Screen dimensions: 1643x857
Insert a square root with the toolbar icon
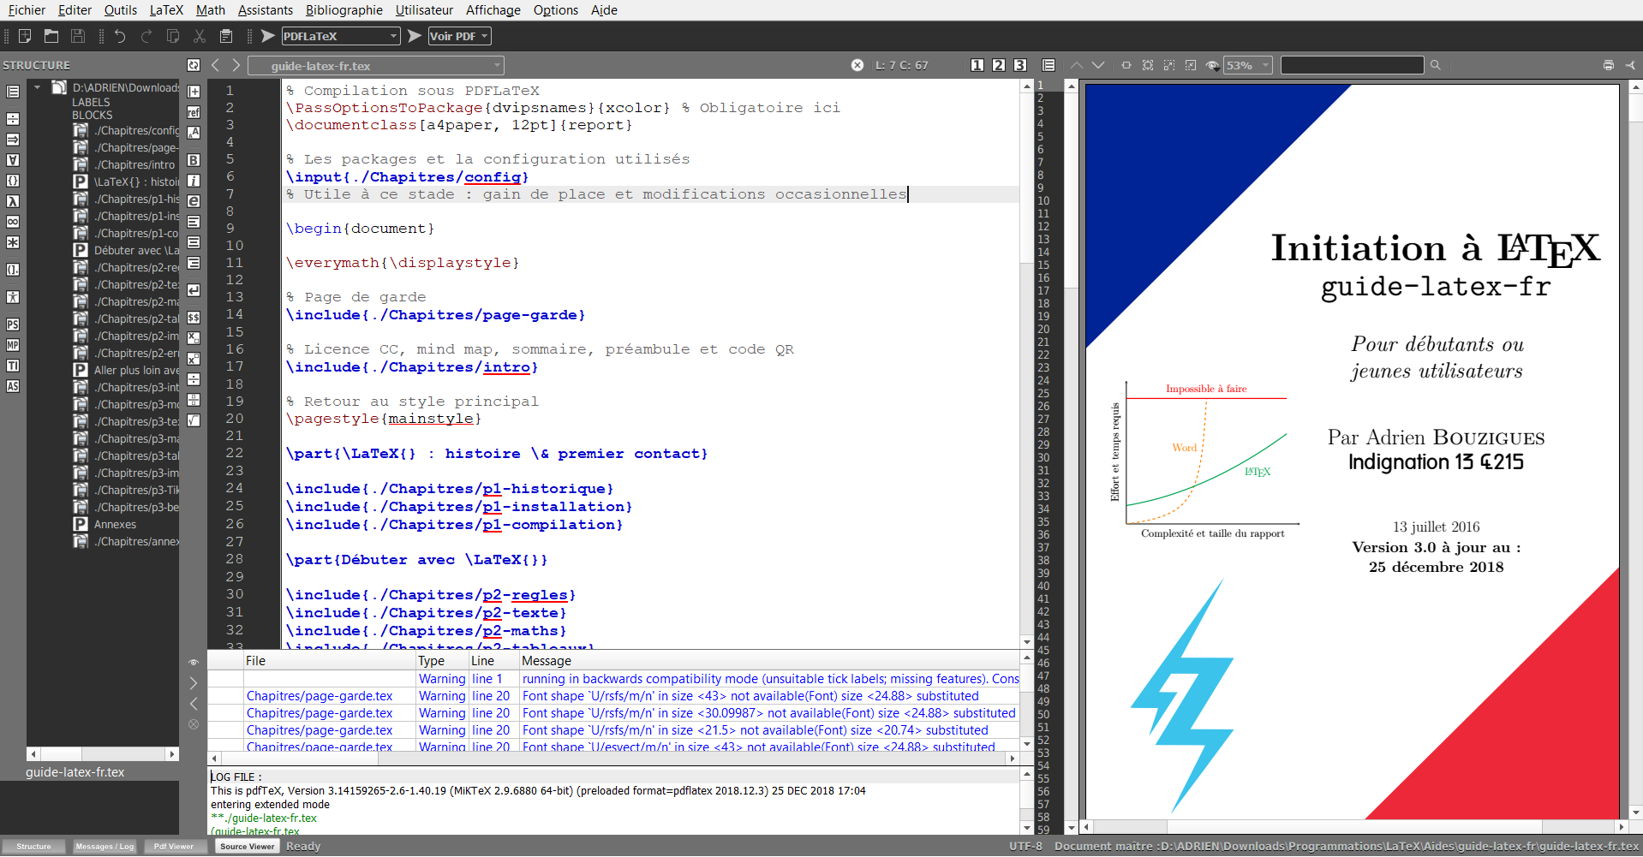(194, 420)
